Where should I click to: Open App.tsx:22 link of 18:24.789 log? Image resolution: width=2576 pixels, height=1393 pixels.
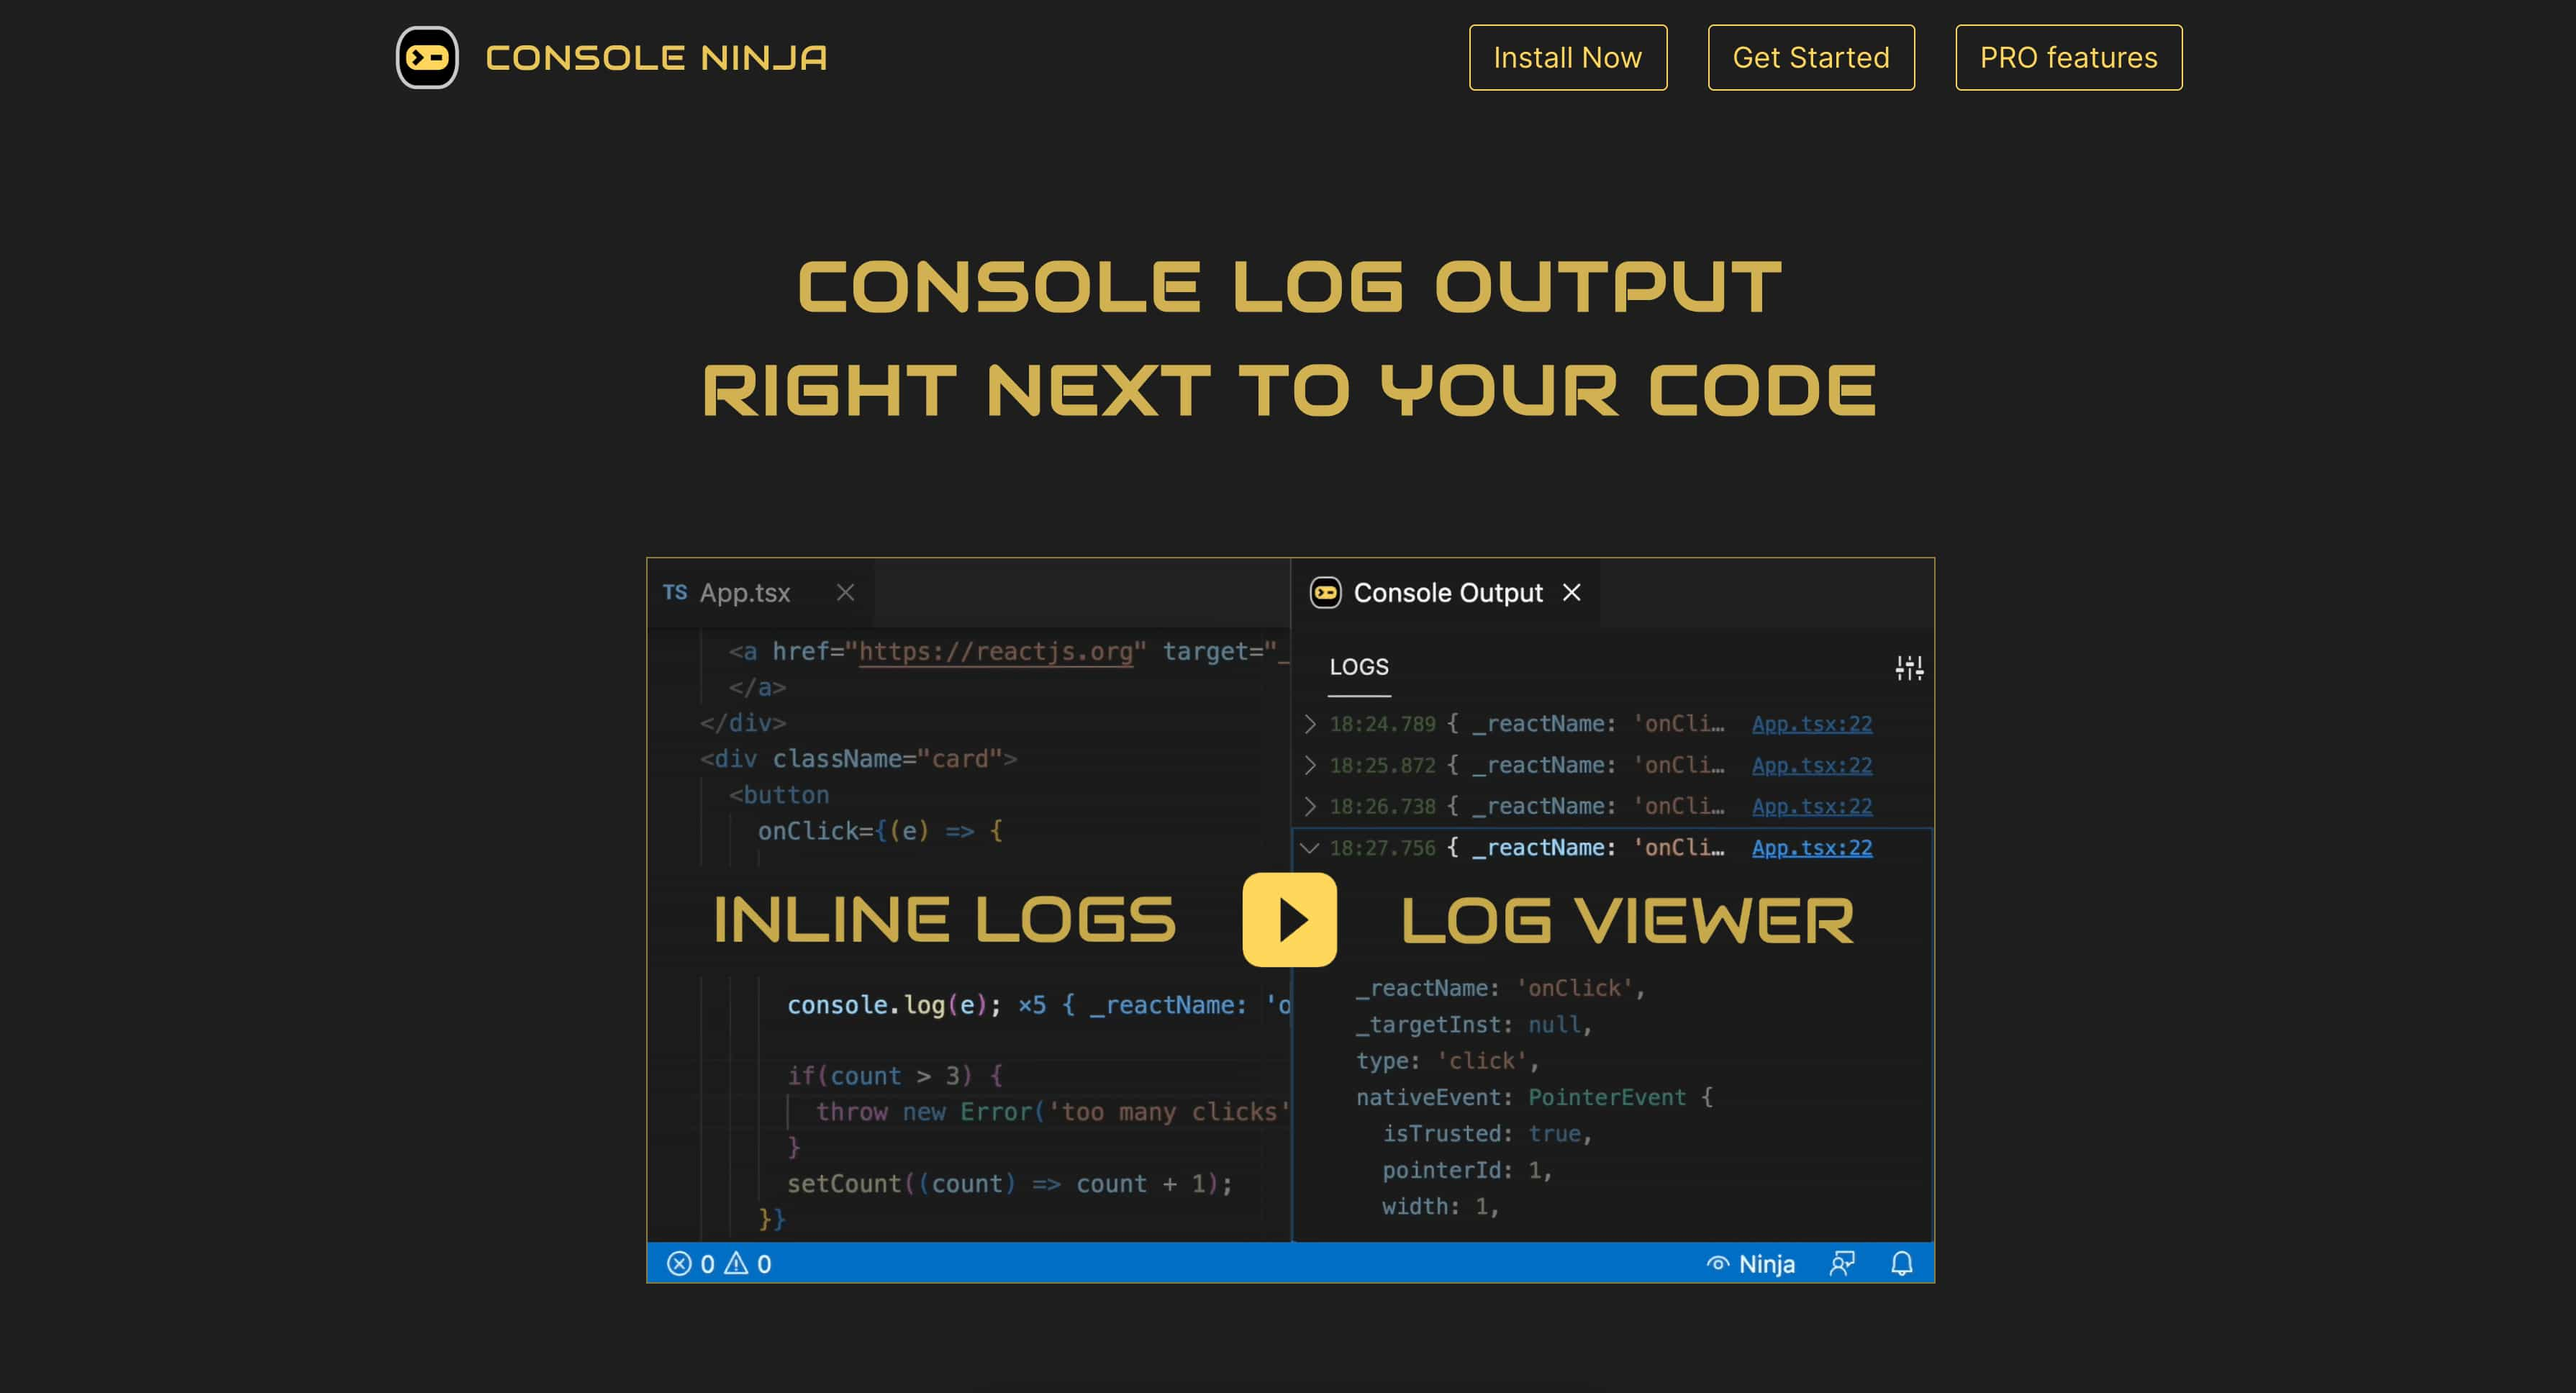click(1811, 724)
